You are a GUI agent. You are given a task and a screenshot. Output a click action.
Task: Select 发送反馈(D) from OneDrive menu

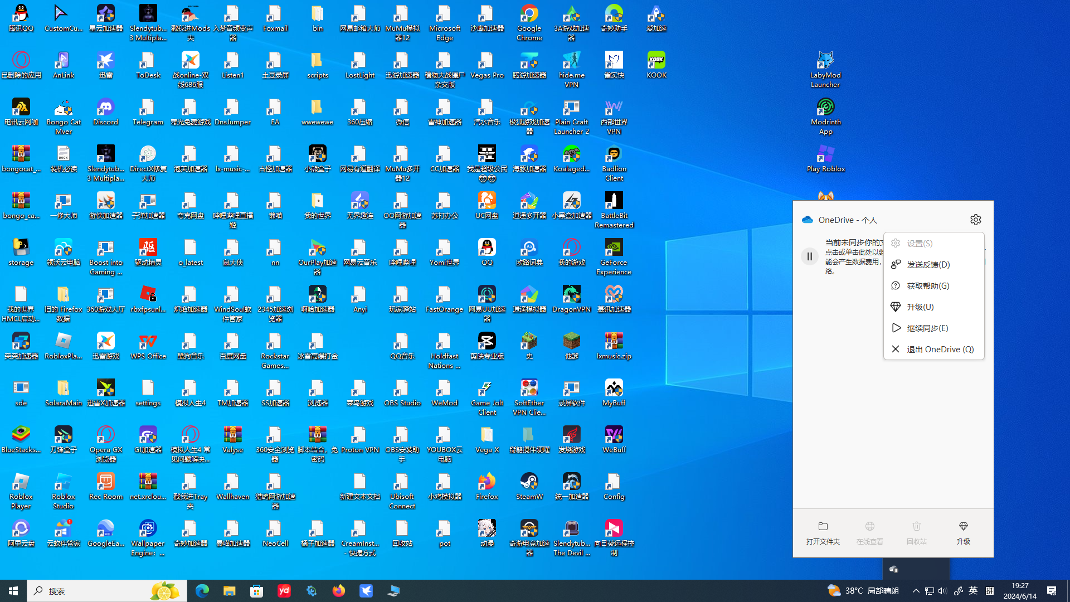tap(928, 265)
